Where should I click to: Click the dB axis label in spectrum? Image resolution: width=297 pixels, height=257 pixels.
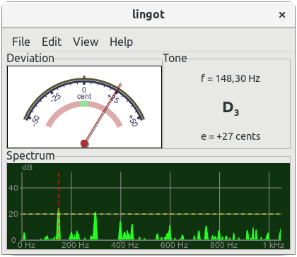coord(27,167)
